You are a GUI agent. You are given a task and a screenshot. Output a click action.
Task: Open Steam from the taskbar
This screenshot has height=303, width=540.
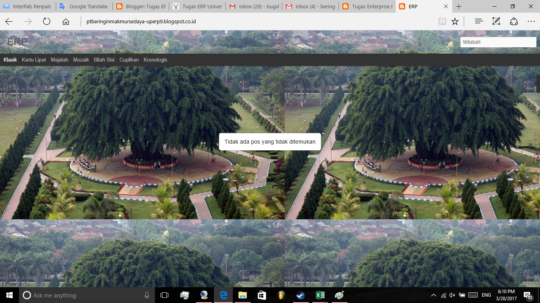pyautogui.click(x=300, y=295)
